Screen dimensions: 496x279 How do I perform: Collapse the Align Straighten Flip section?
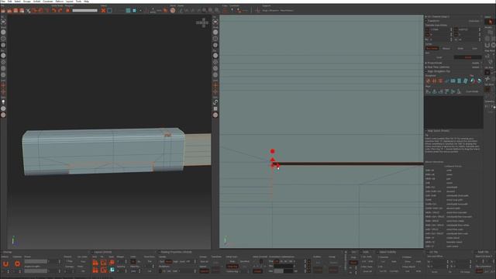[426, 71]
